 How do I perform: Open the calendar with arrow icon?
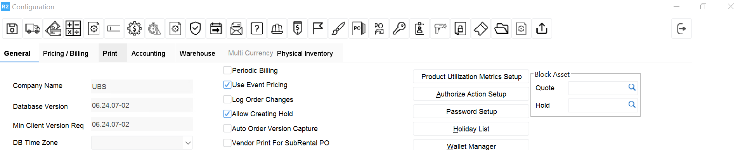(x=216, y=29)
